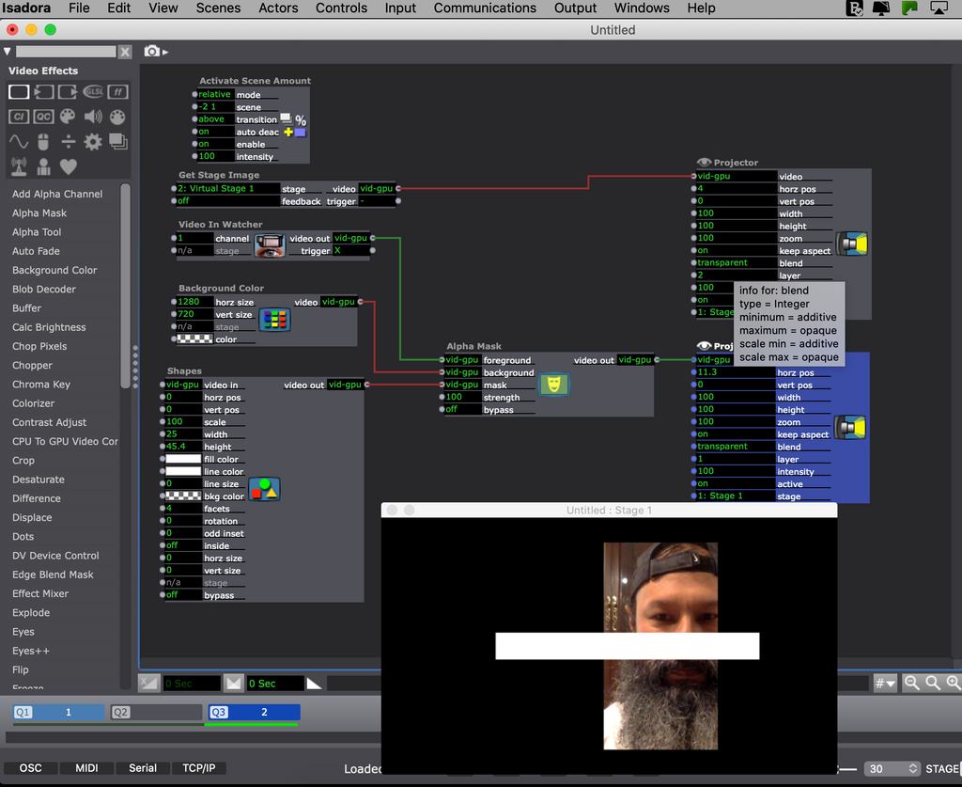The width and height of the screenshot is (962, 787).
Task: Open the Communications menu
Action: click(x=485, y=8)
